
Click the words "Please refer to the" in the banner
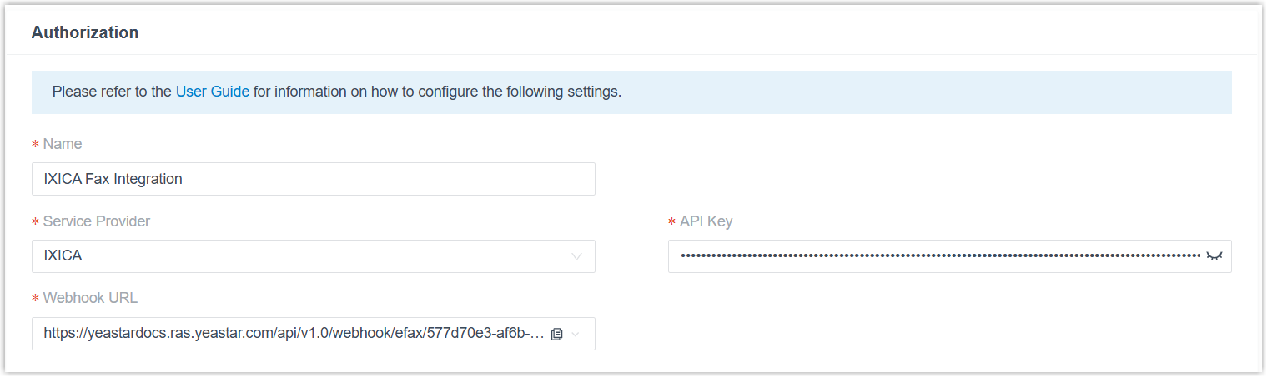111,92
